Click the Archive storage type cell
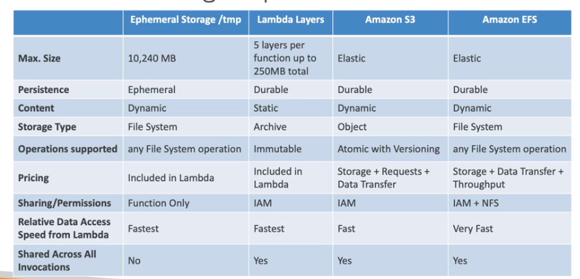The width and height of the screenshot is (580, 279). pos(269,127)
